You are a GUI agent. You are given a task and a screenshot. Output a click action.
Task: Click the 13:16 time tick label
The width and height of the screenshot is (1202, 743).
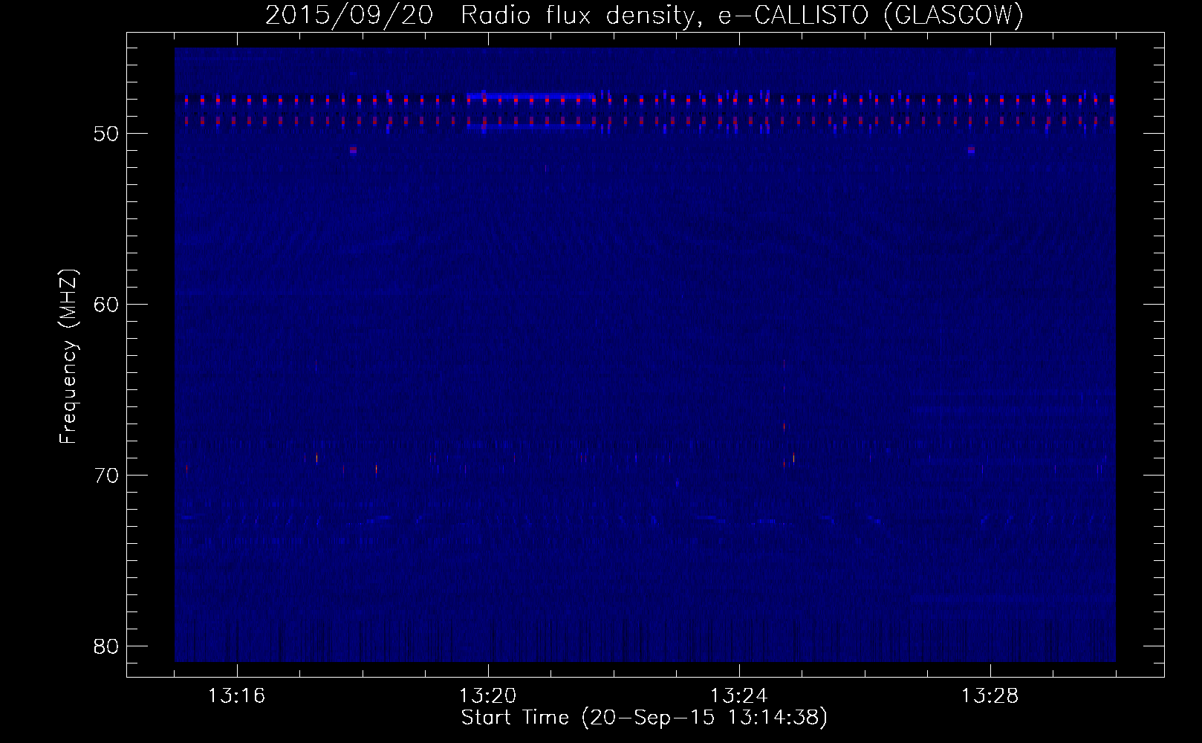tap(236, 696)
